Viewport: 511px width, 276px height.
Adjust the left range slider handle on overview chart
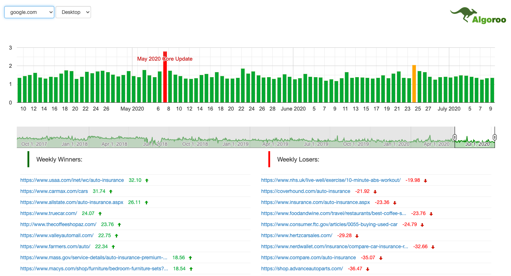click(455, 137)
